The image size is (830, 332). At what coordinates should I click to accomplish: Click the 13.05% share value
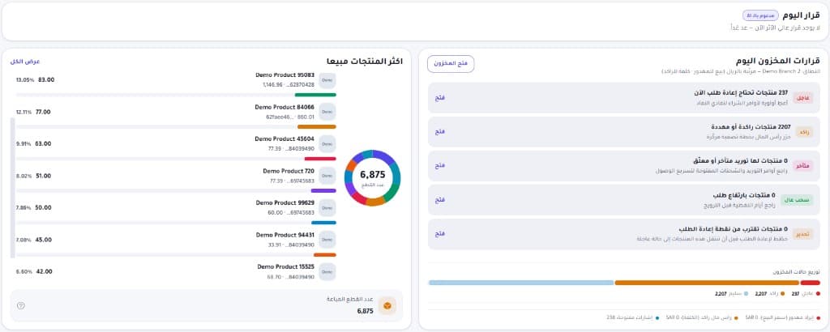coord(25,80)
